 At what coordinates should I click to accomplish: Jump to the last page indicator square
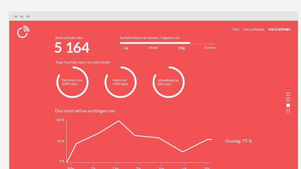tap(288, 111)
